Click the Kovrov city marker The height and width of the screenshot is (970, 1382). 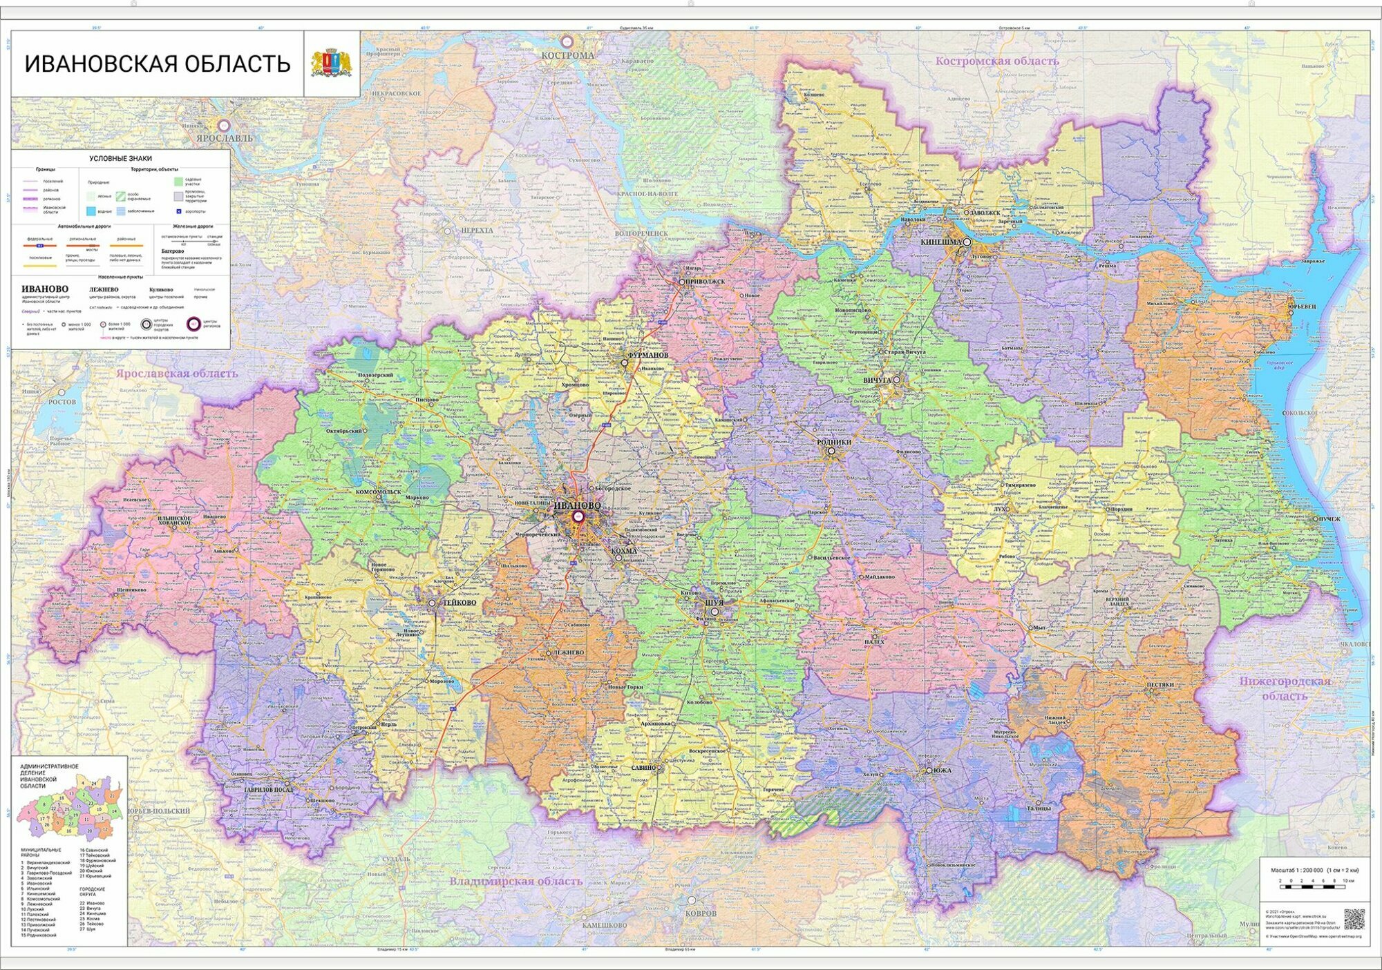692,901
